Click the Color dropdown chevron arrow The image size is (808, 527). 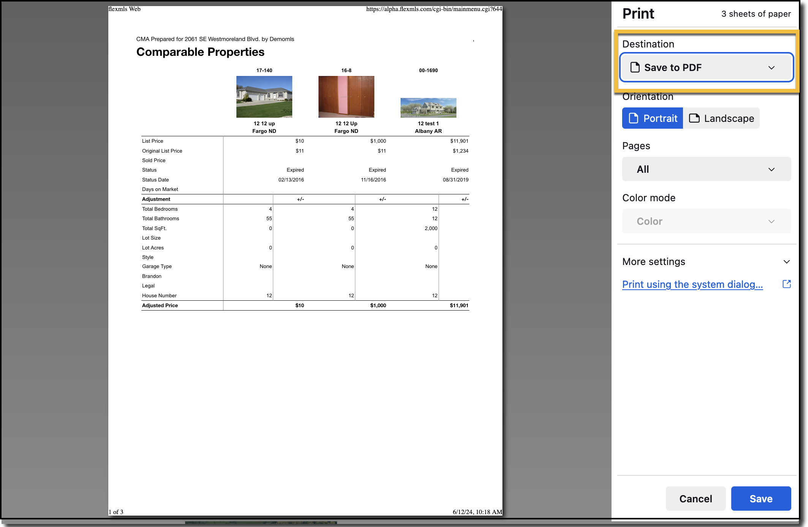(771, 221)
